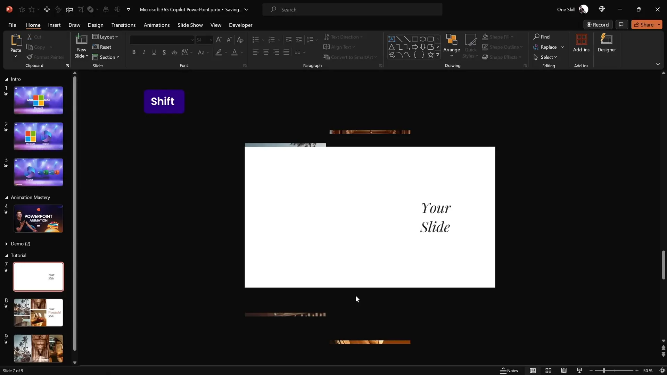Collapse the Tutorial section in slide panel

pos(6,255)
